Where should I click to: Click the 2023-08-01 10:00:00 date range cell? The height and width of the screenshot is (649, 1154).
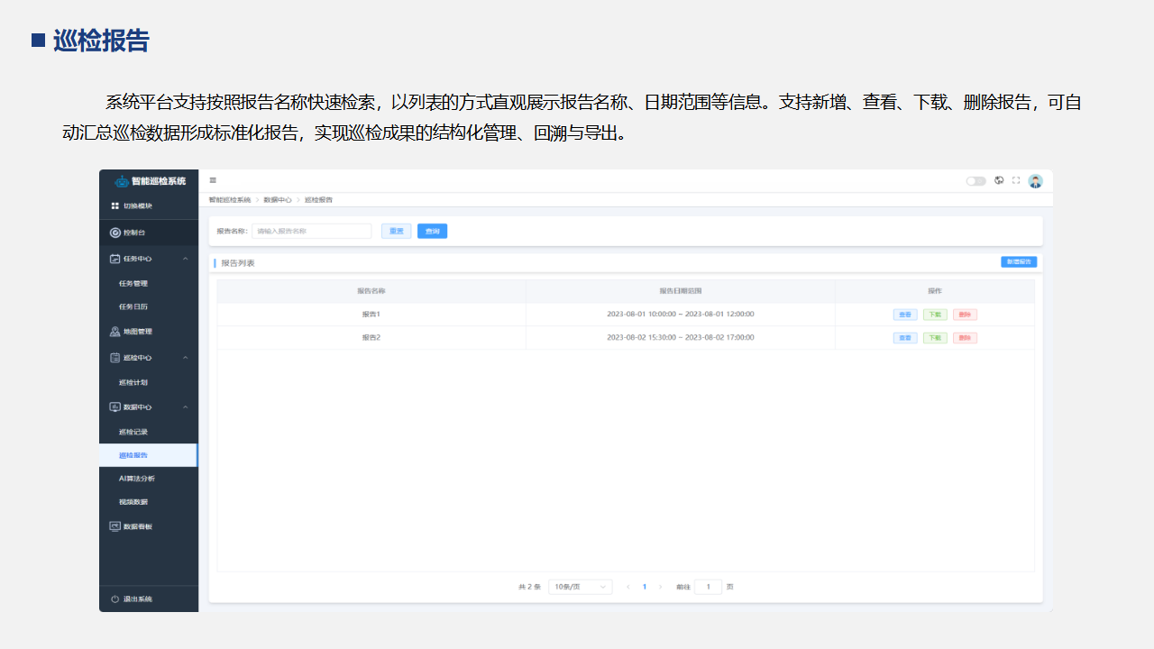click(x=681, y=315)
